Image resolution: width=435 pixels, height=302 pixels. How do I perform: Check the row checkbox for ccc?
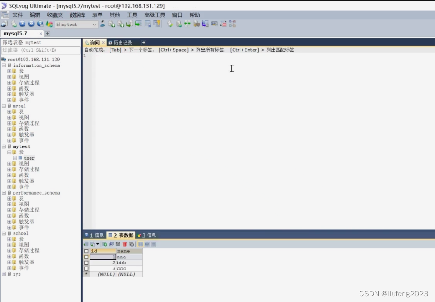click(86, 269)
